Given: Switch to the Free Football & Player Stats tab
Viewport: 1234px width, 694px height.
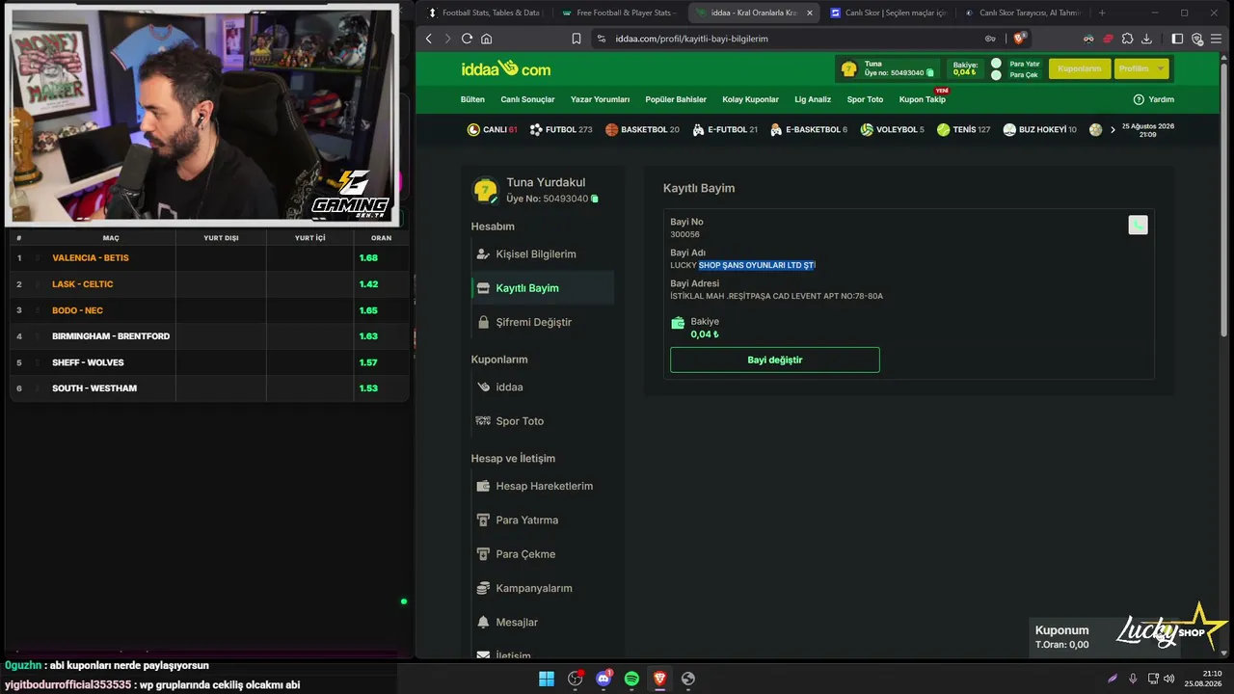Looking at the screenshot, I should click(x=620, y=13).
